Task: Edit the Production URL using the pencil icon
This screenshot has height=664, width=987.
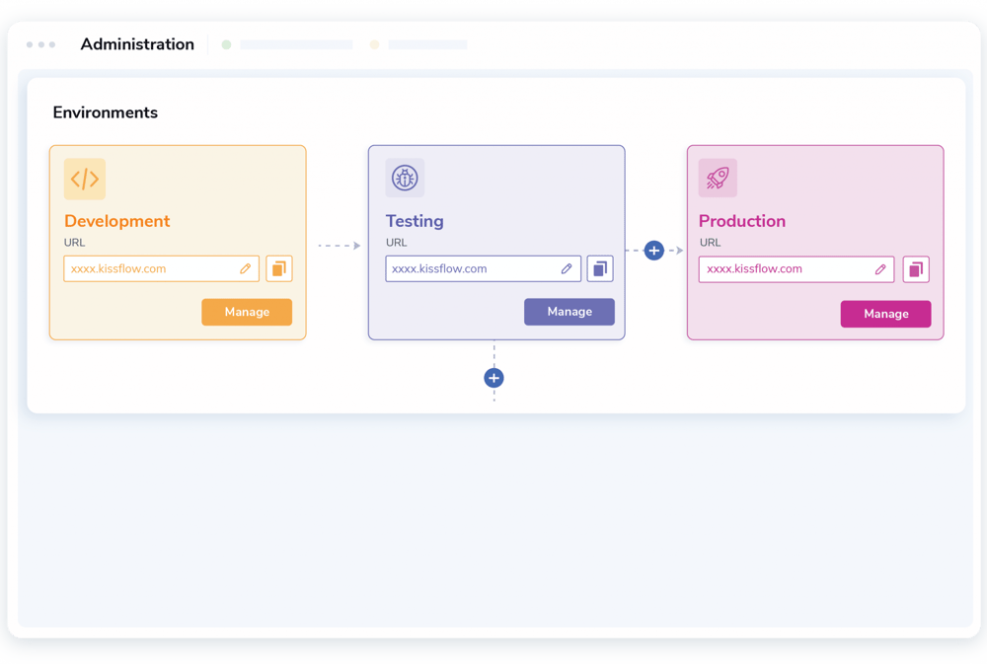Action: coord(881,269)
